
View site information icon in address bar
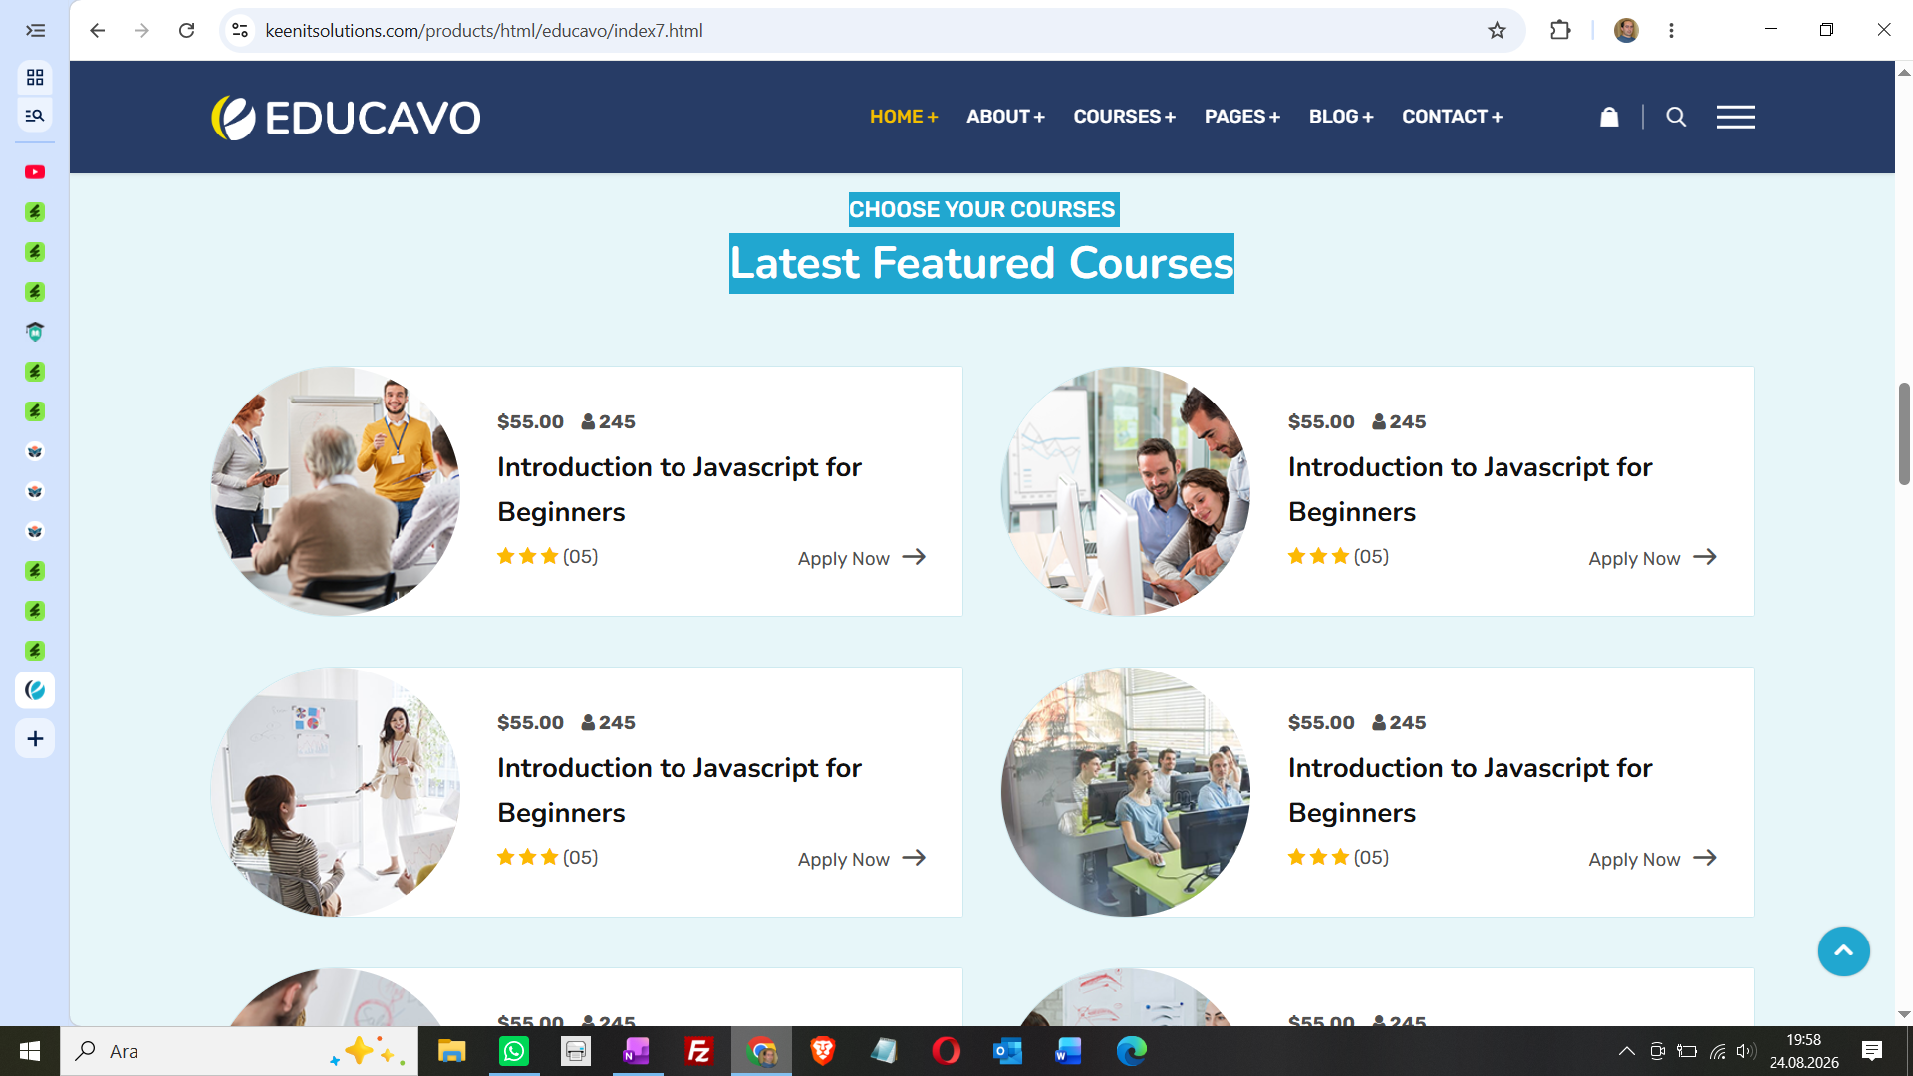tap(240, 30)
